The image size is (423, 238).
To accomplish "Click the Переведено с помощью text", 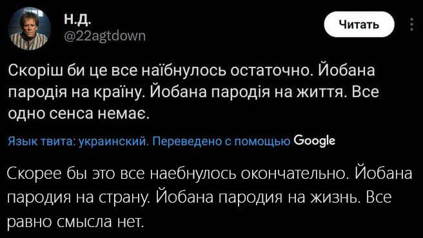I will pyautogui.click(x=221, y=141).
